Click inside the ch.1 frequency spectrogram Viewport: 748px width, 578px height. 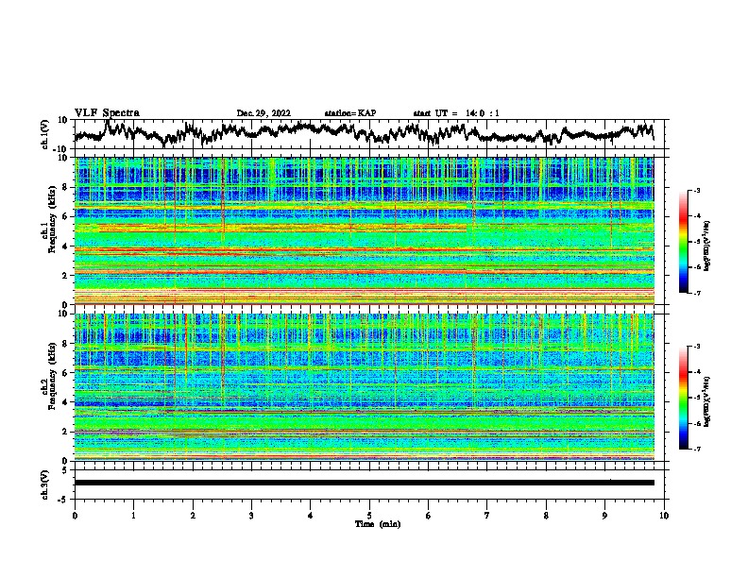[x=364, y=230]
